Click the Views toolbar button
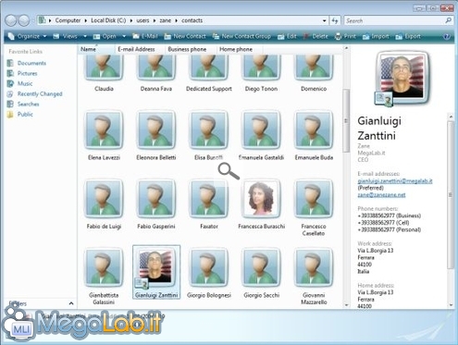 pyautogui.click(x=65, y=36)
